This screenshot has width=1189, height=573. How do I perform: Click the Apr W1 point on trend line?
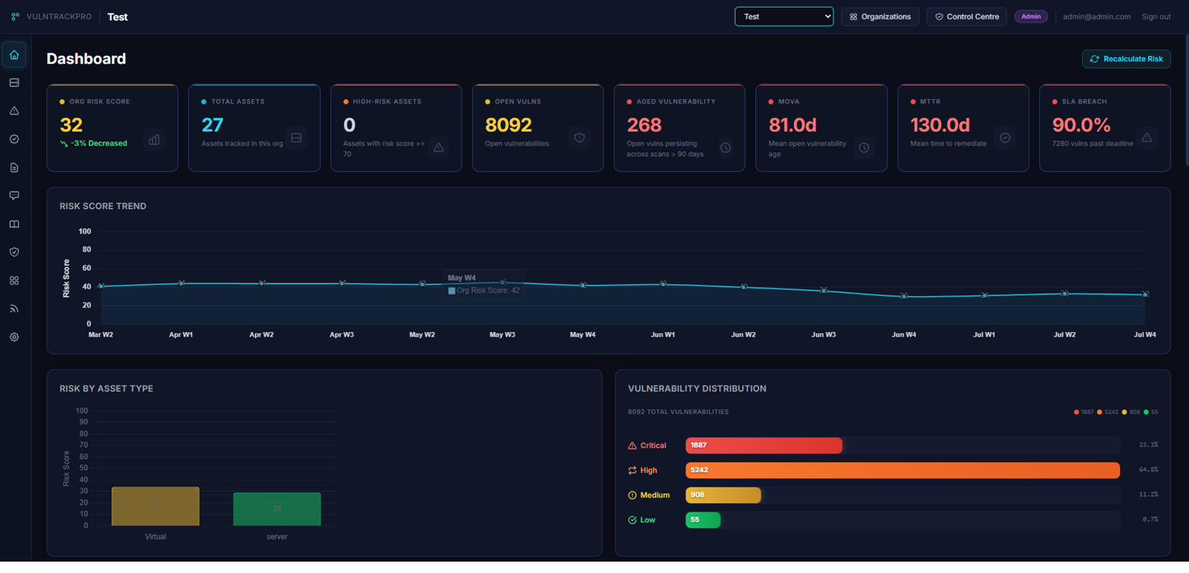tap(181, 283)
